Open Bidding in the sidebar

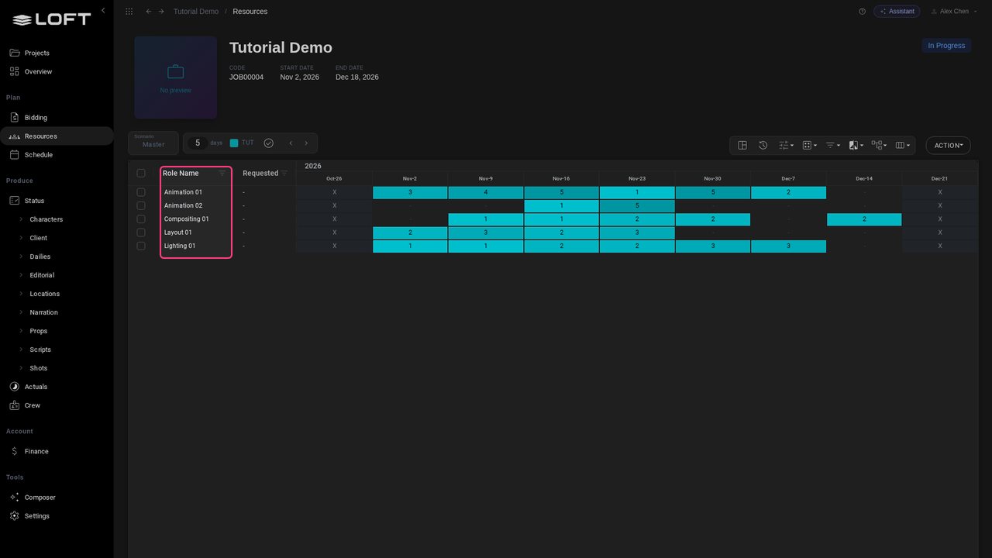pos(57,118)
